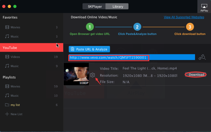Screen dimensions: 211x132
Task: Click the 1080P video thumbnail
Action: click(x=76, y=74)
